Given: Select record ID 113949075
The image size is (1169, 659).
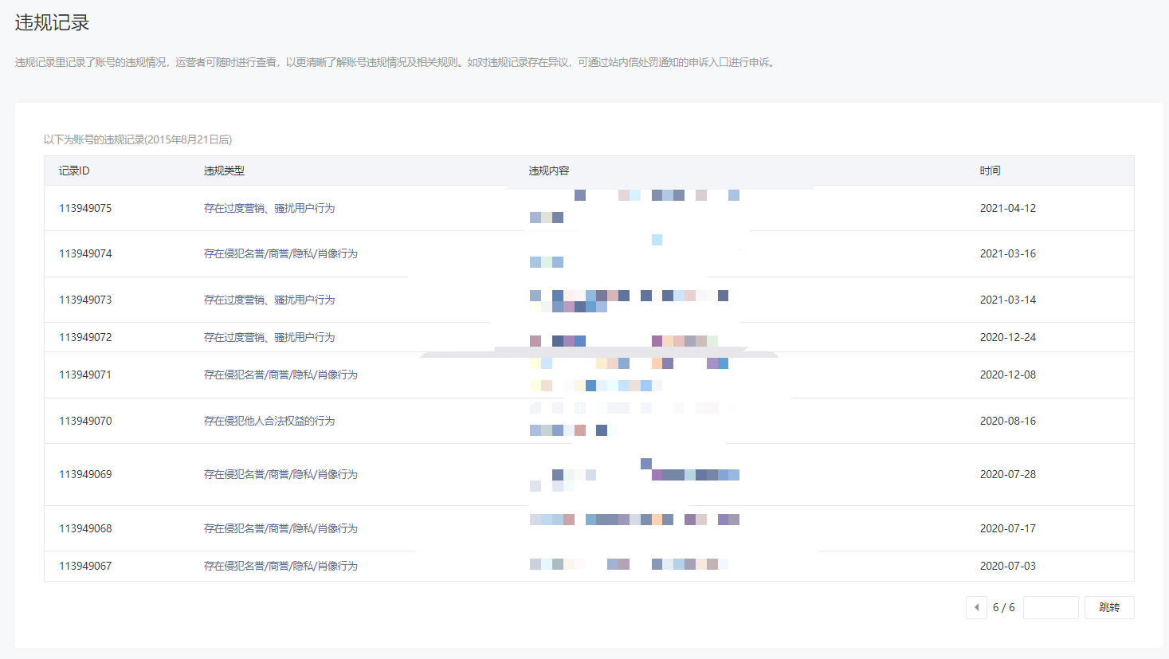Looking at the screenshot, I should click(x=85, y=208).
